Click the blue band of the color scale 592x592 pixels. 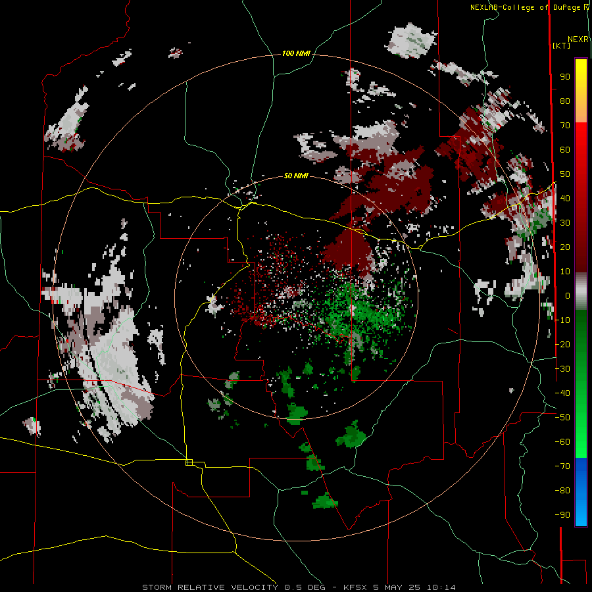[581, 492]
